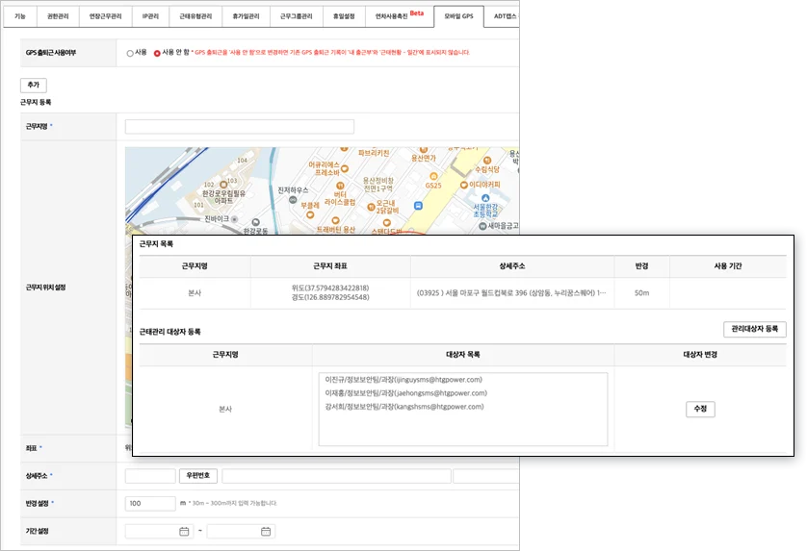Go to the 연차사용촉진 Beta tab
Image resolution: width=807 pixels, height=551 pixels.
(x=394, y=16)
